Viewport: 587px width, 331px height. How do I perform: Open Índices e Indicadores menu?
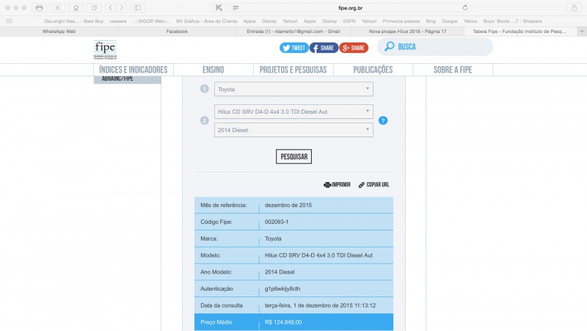[x=134, y=70]
